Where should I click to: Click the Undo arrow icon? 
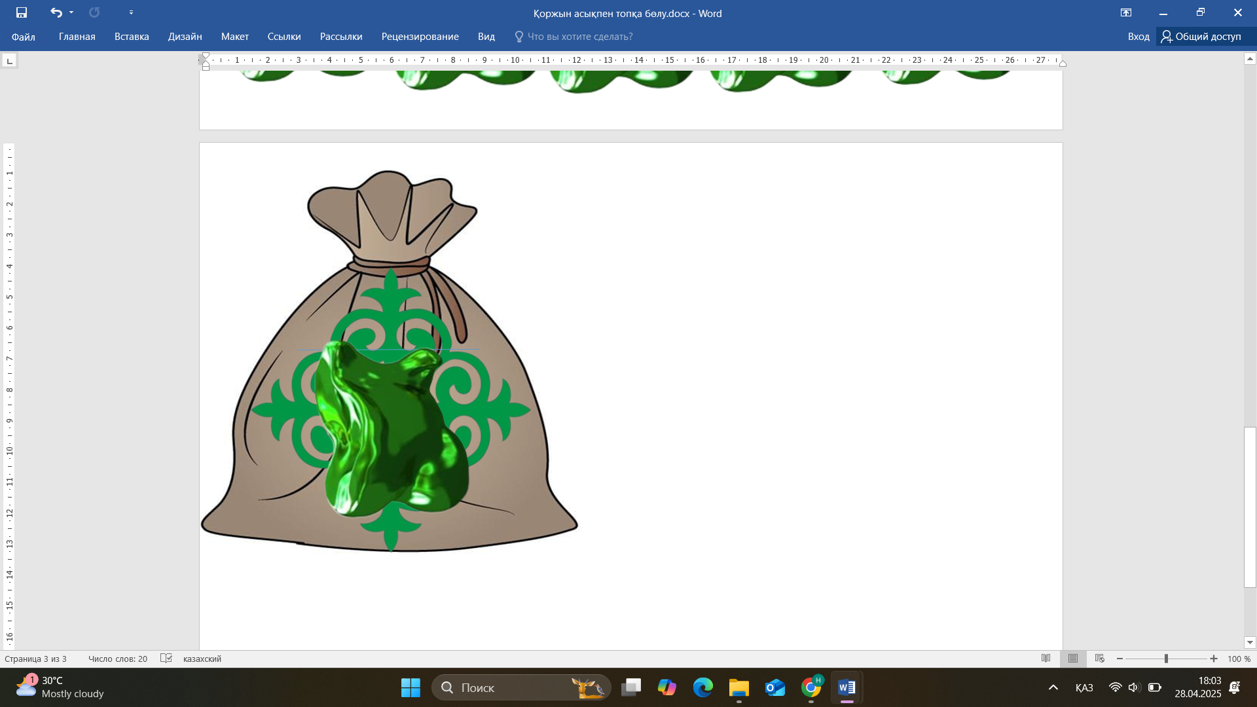tap(56, 12)
